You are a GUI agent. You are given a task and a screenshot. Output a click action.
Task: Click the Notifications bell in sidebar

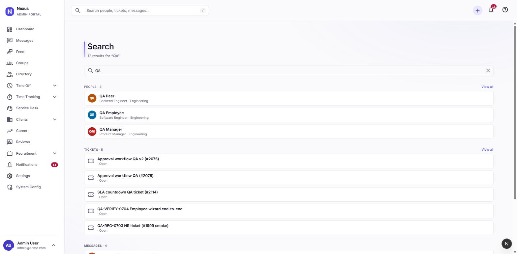point(10,165)
